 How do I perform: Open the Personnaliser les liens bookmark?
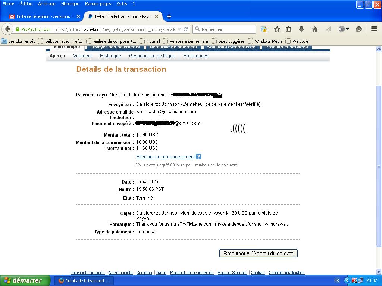pyautogui.click(x=186, y=41)
